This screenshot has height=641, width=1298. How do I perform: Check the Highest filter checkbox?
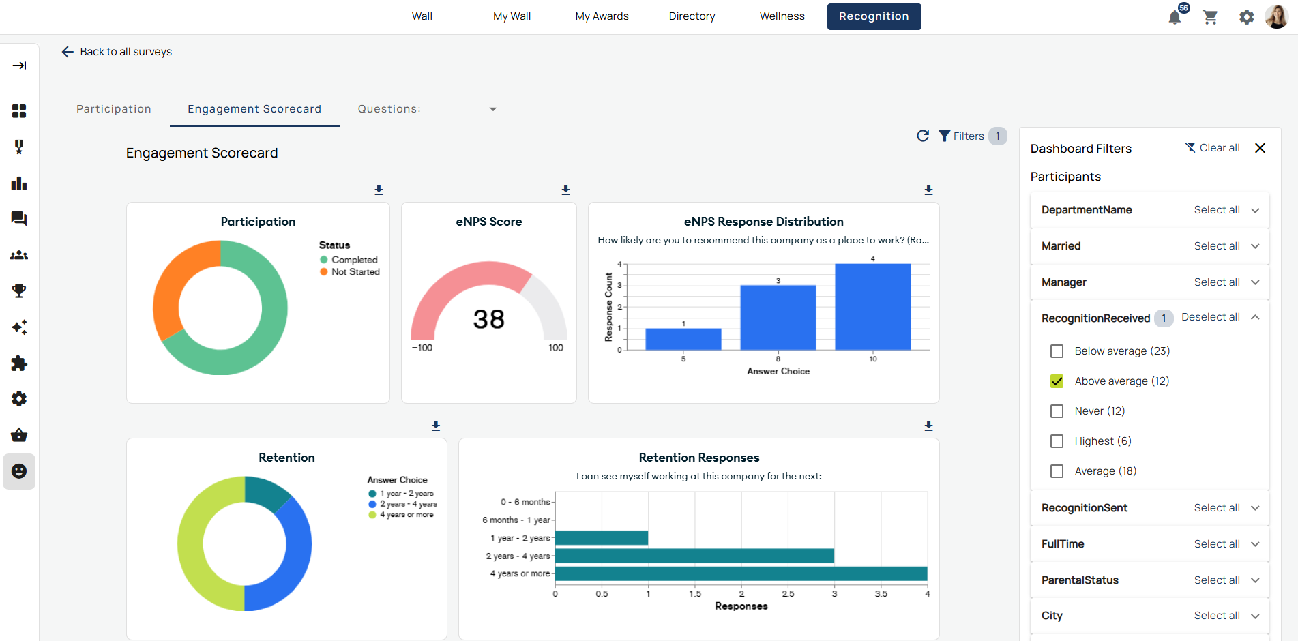coord(1057,441)
